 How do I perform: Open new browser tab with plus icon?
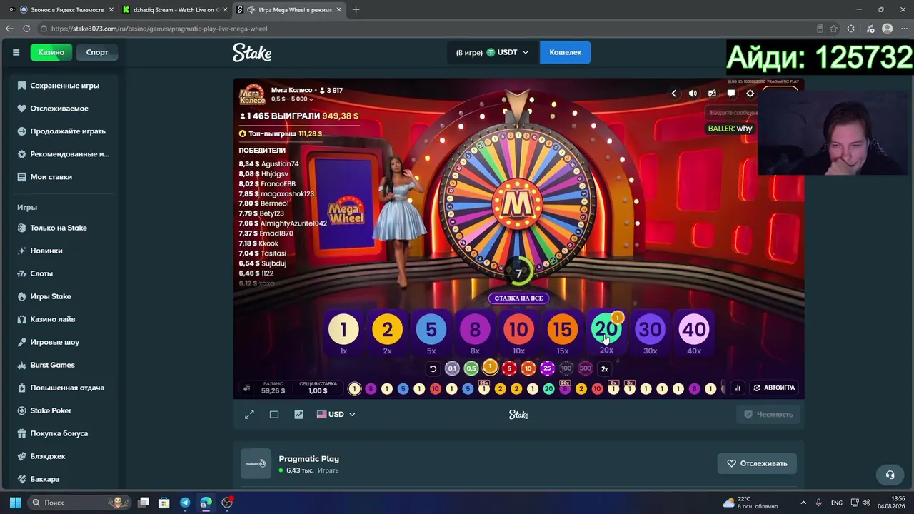[356, 9]
